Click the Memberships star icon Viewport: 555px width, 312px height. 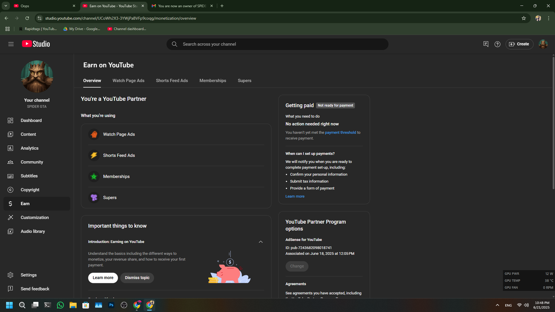pos(94,176)
